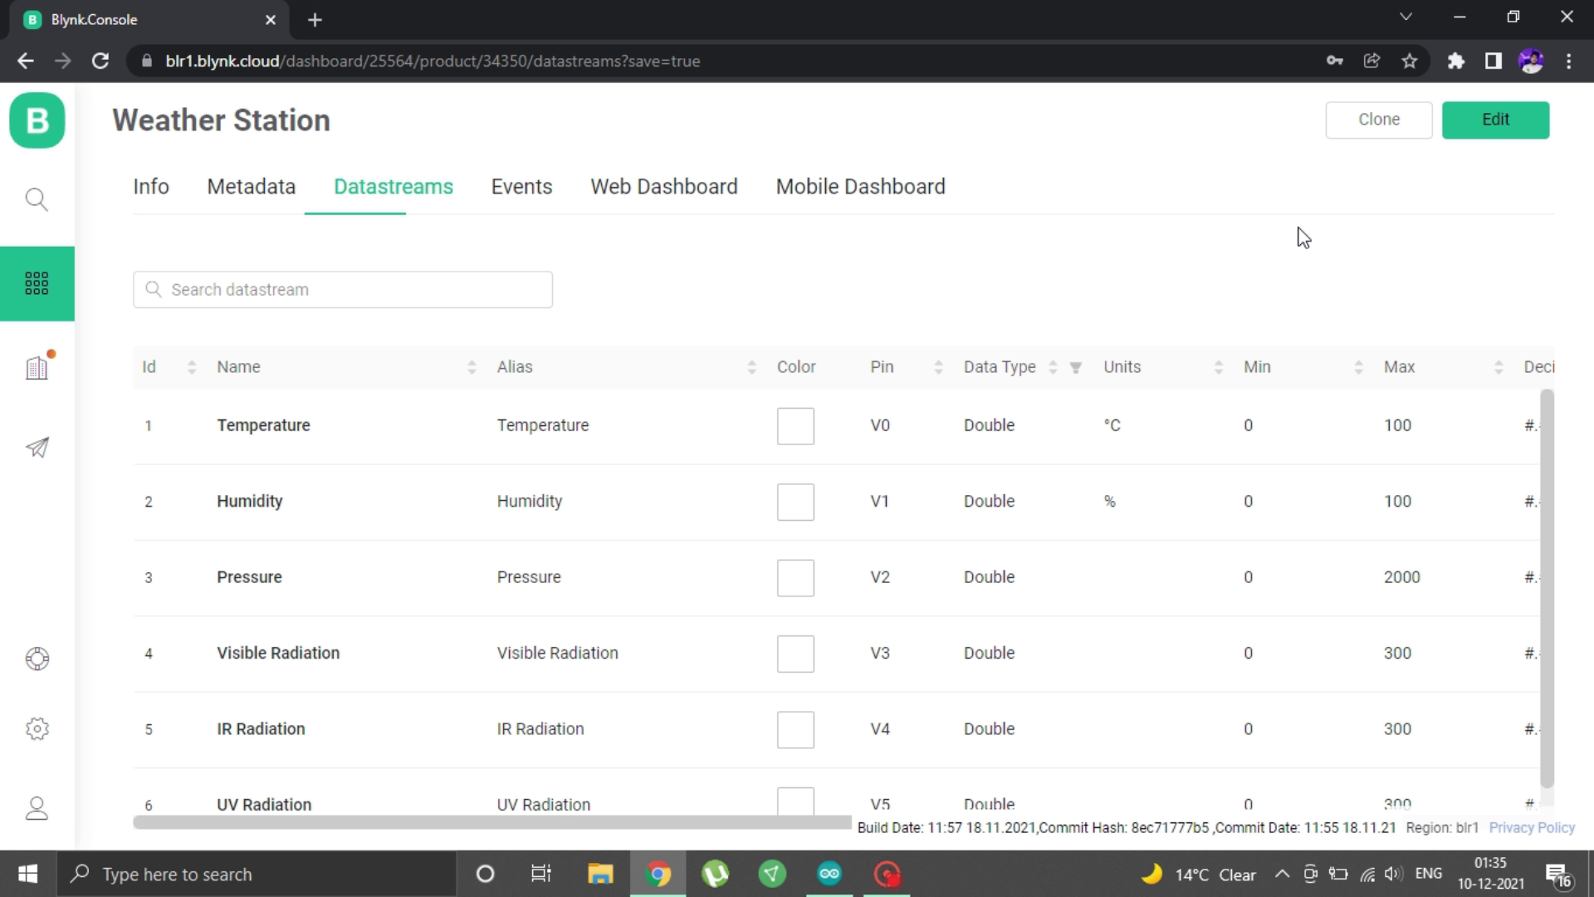Open the Privacy Policy link
The image size is (1594, 897).
tap(1531, 827)
